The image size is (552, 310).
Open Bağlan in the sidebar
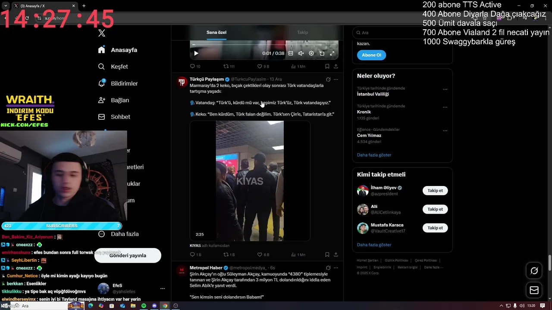[113, 100]
